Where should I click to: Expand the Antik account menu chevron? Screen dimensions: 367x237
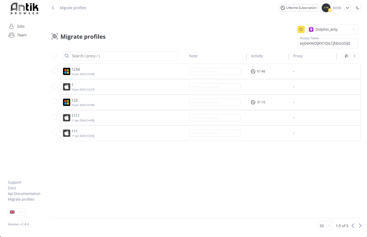pyautogui.click(x=348, y=8)
